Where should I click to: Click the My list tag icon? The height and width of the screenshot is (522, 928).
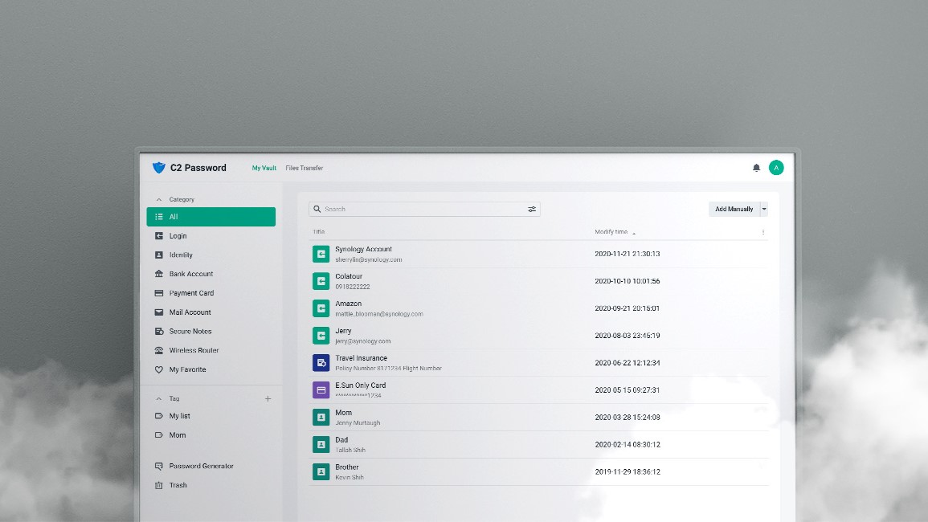tap(158, 416)
